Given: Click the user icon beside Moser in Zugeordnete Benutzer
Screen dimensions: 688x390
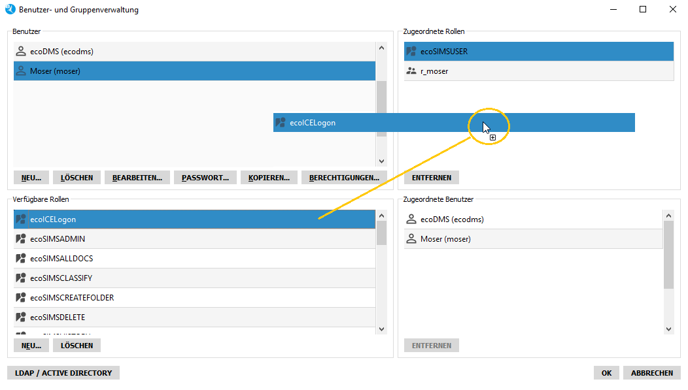Looking at the screenshot, I should click(411, 239).
